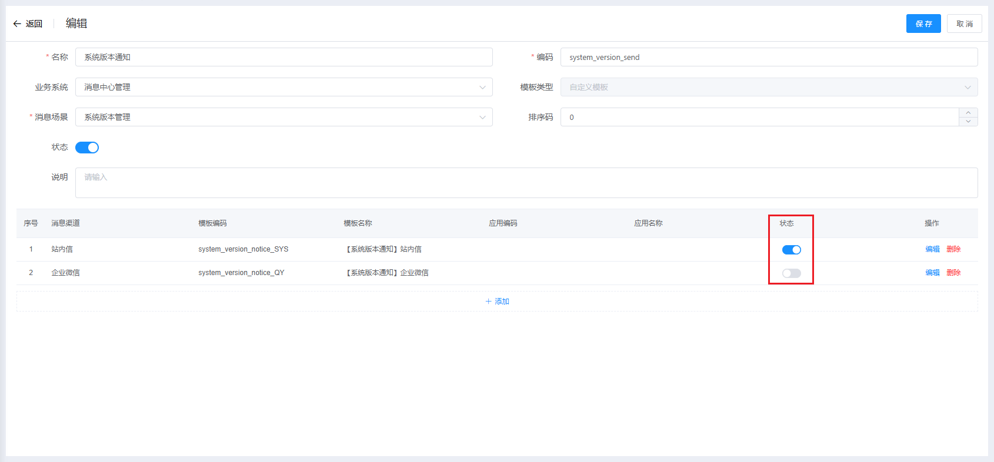Disable the 站内信 channel status switch
The width and height of the screenshot is (994, 462).
tap(791, 250)
